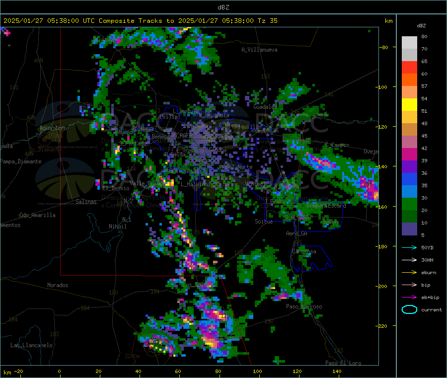Click the Morados map label
Screen dimensions: 447x378
click(58, 285)
